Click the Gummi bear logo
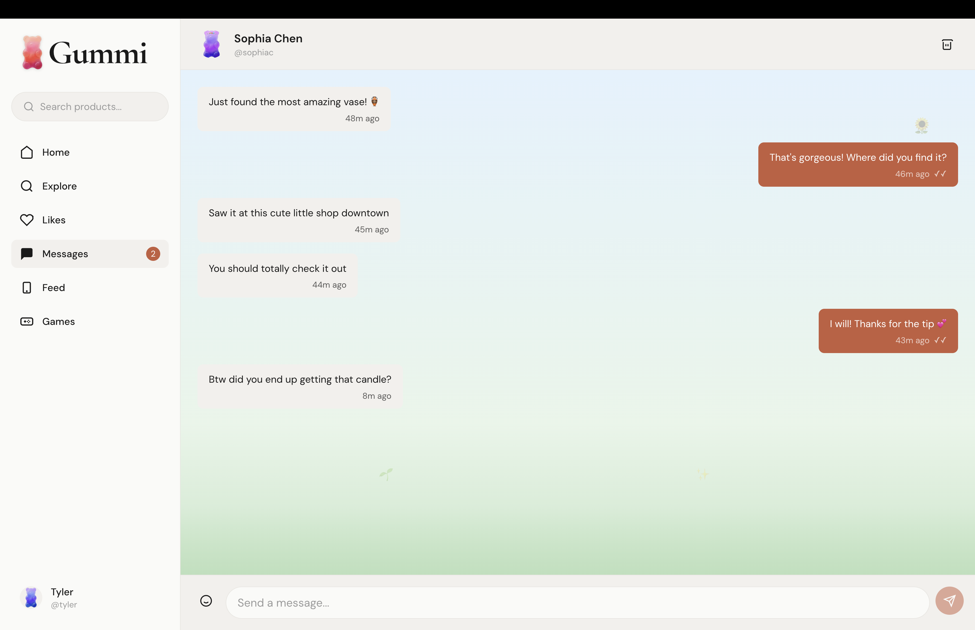 32,53
